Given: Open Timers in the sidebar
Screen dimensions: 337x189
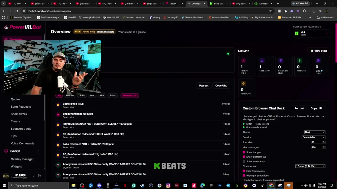Looking at the screenshot, I should click(x=15, y=121).
